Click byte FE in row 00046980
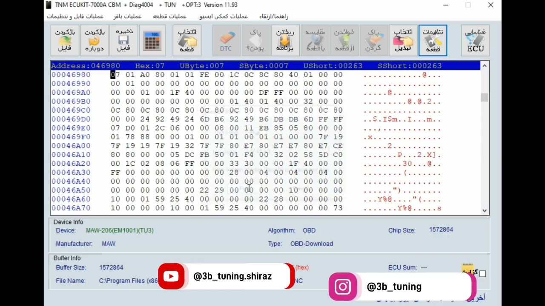This screenshot has width=545, height=306. (204, 75)
